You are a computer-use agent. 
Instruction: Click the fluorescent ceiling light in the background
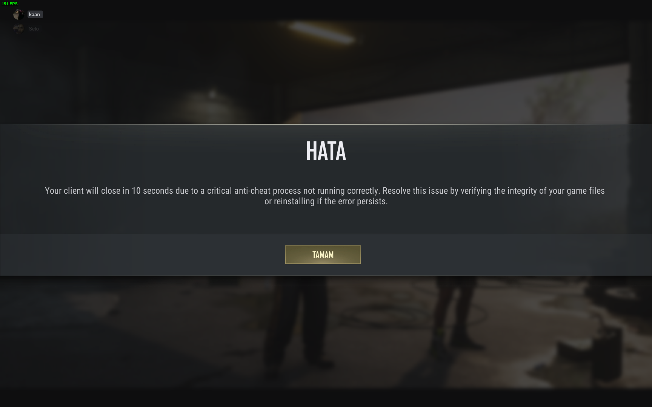point(322,32)
